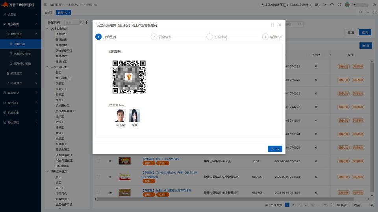Click the 陈玉金 signed-in photo
This screenshot has height=212, width=378.
tap(120, 115)
